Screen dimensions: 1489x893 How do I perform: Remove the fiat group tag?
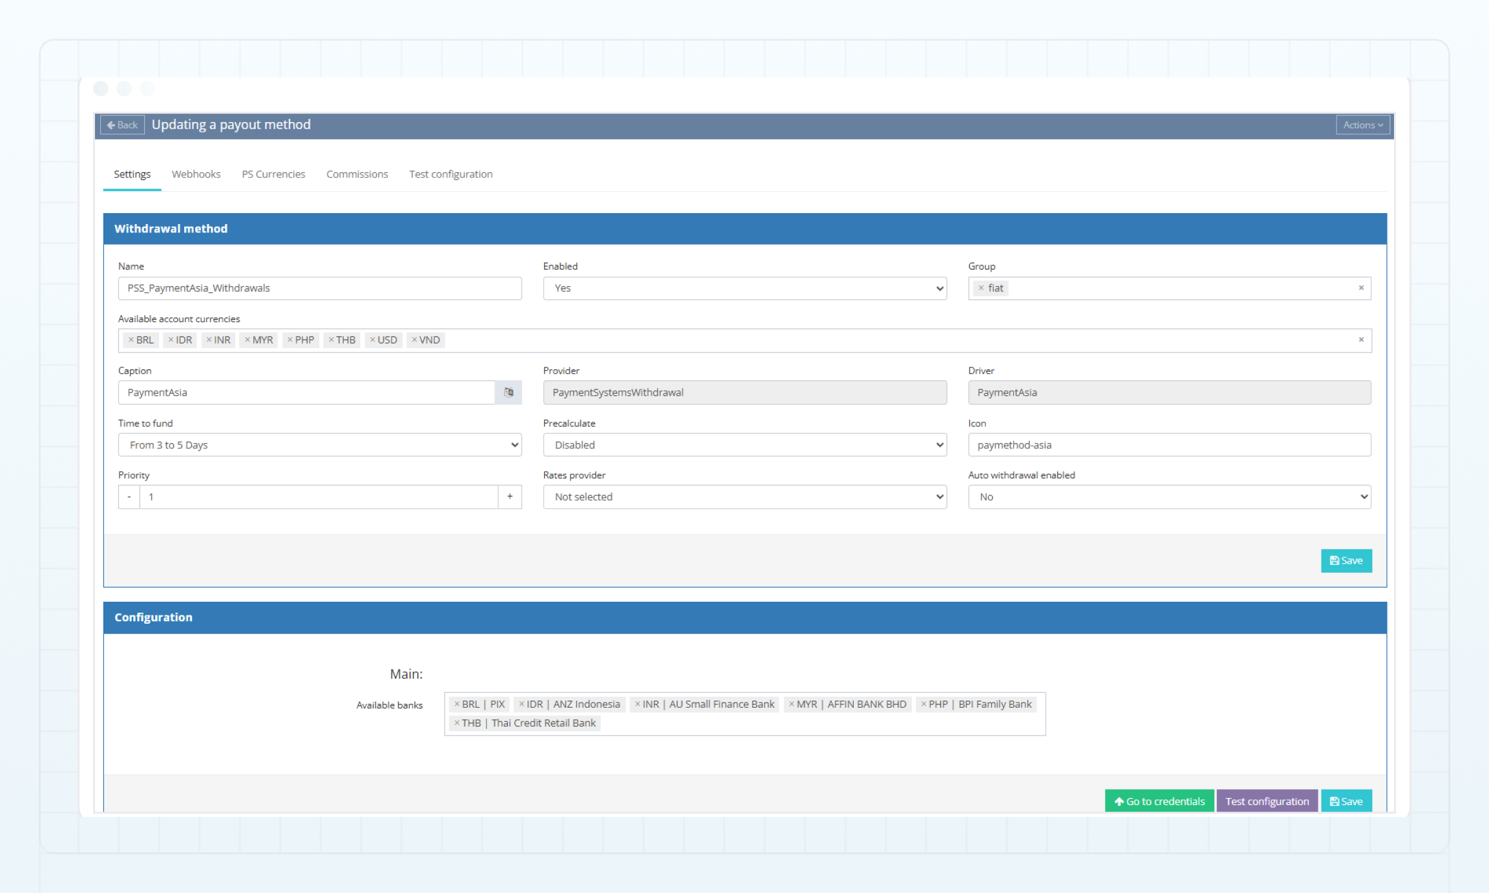pos(981,288)
